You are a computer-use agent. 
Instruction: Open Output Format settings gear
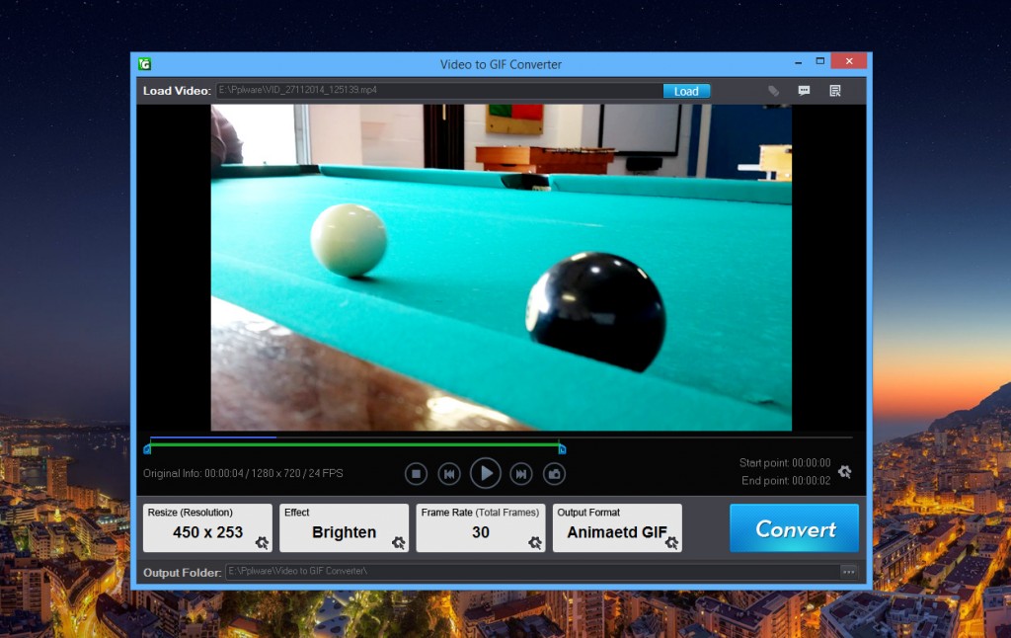[671, 542]
